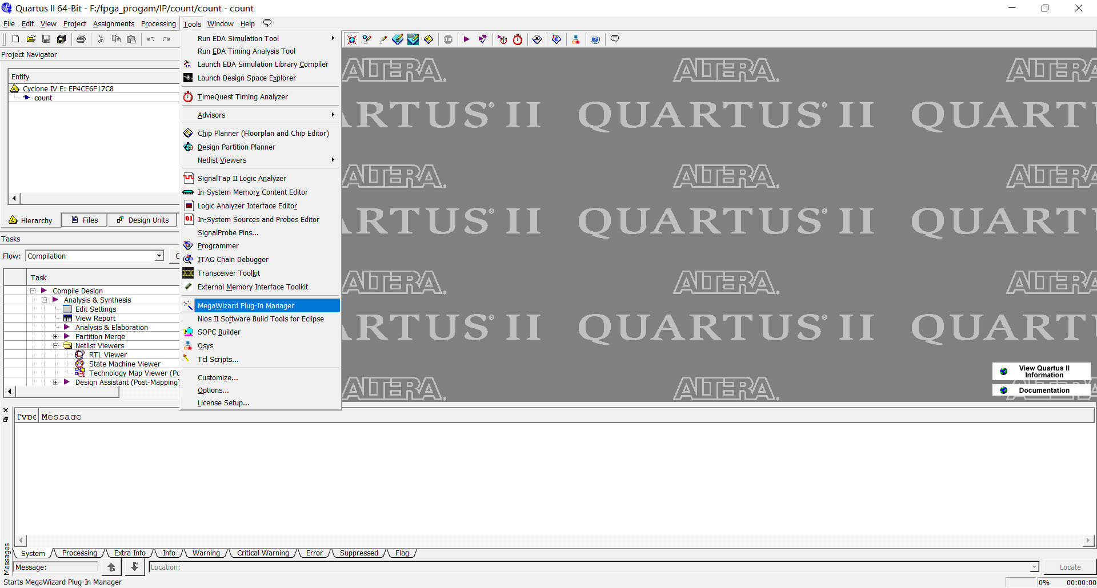
Task: Open the Programmer toolbar icon
Action: [x=556, y=39]
